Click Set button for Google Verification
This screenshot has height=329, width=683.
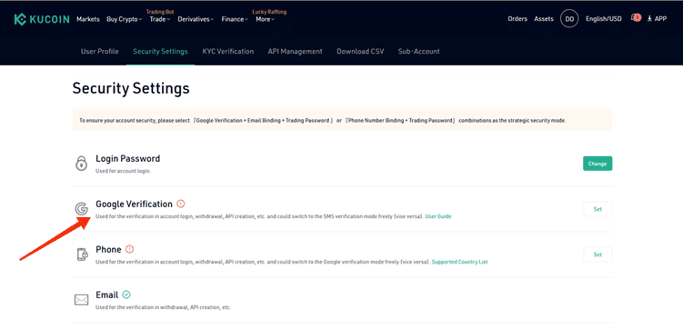(x=598, y=209)
